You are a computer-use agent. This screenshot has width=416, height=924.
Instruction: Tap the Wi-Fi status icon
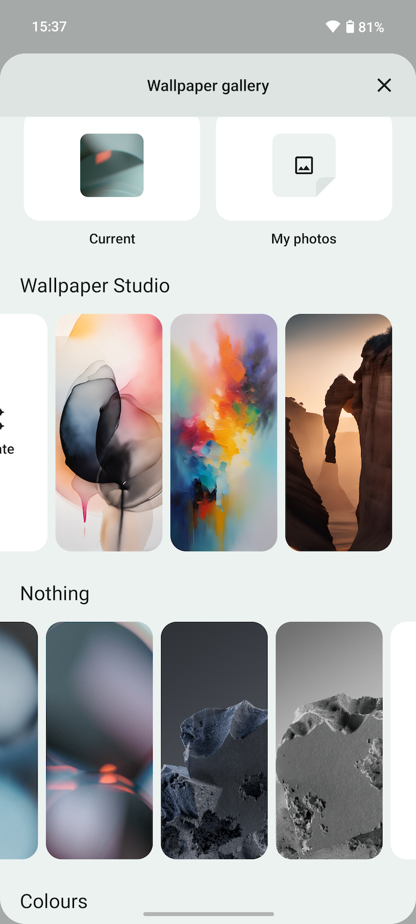coord(333,27)
